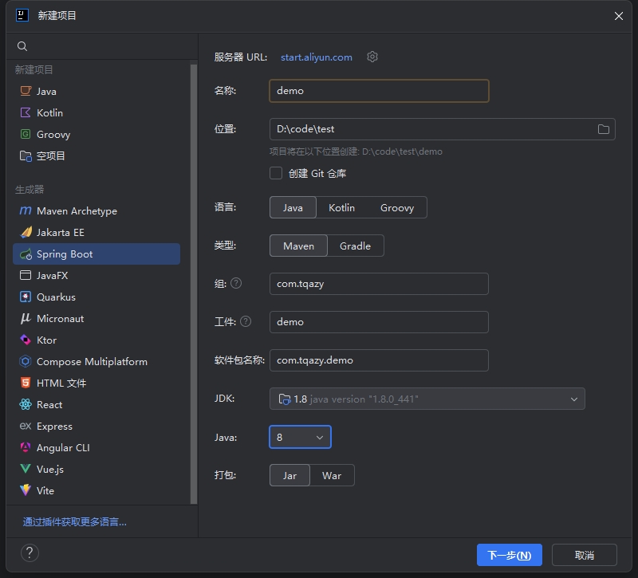The image size is (638, 578).
Task: Select Jar packaging
Action: pyautogui.click(x=289, y=475)
